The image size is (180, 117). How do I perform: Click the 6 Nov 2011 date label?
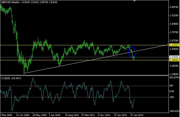pyautogui.click(x=104, y=115)
